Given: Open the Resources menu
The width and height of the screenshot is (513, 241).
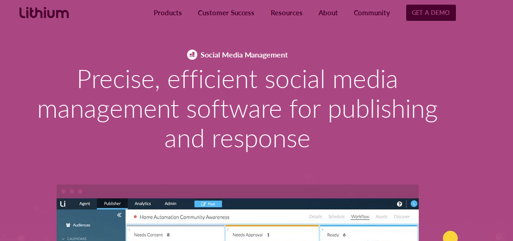Looking at the screenshot, I should (x=286, y=13).
